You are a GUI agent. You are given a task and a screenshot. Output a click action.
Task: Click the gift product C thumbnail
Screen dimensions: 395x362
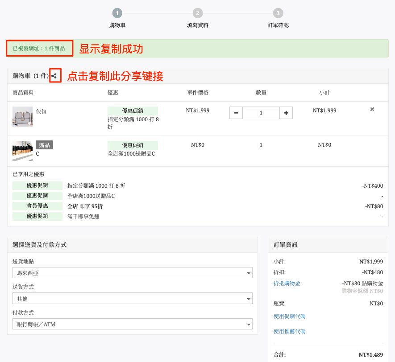(22, 151)
